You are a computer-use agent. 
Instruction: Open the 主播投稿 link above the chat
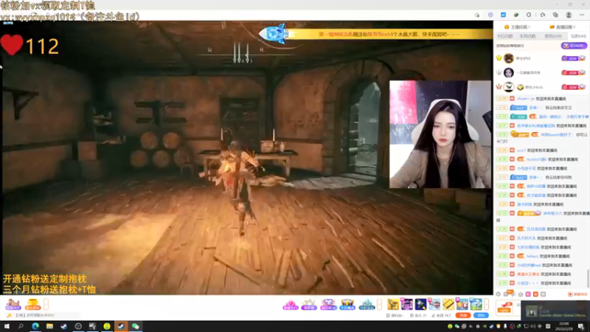tap(518, 27)
